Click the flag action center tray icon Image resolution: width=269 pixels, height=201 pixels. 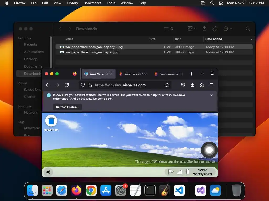(171, 172)
